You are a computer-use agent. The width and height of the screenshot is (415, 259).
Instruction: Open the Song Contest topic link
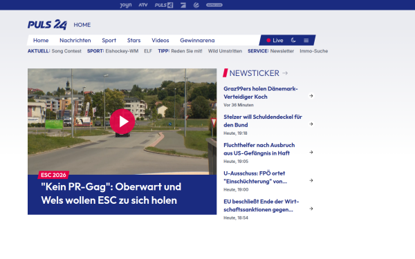pos(66,51)
